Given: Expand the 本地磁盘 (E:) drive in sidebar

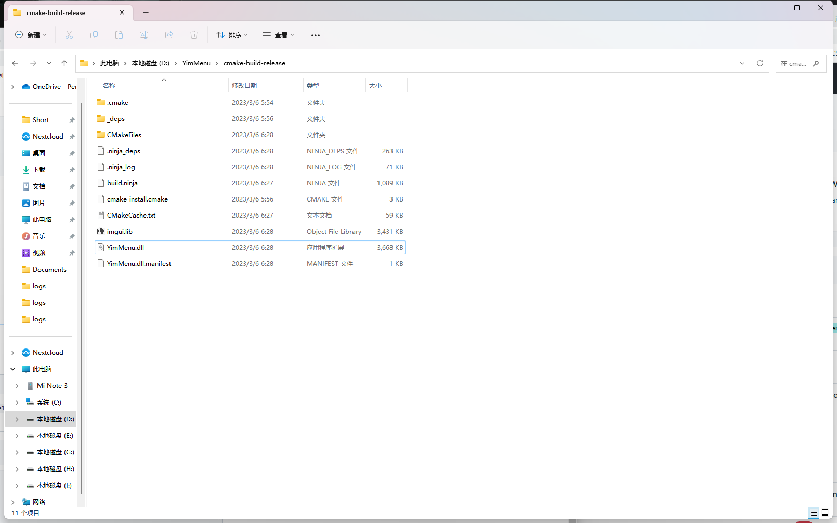Looking at the screenshot, I should pyautogui.click(x=17, y=436).
